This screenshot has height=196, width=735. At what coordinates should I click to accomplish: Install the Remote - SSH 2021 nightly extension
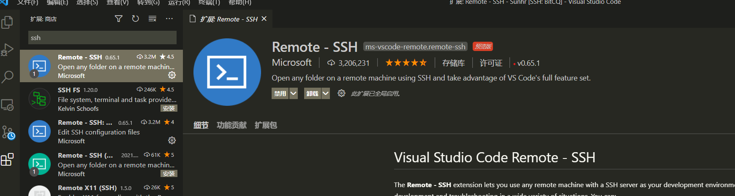[169, 174]
